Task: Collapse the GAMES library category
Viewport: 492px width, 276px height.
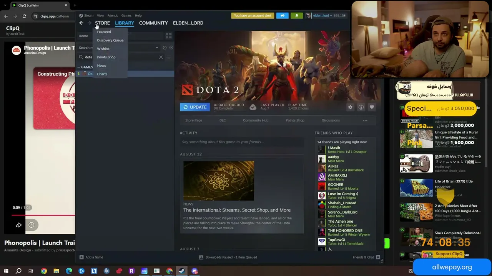Action: pos(78,67)
